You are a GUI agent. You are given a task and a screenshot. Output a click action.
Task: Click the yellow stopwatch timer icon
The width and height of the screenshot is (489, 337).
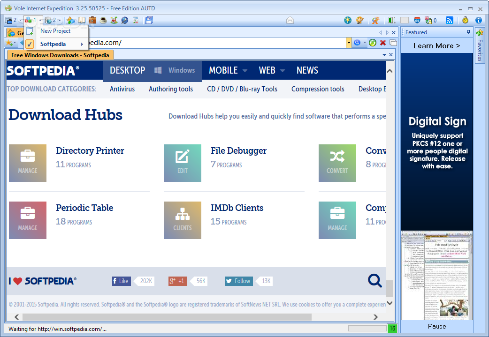[x=465, y=20]
